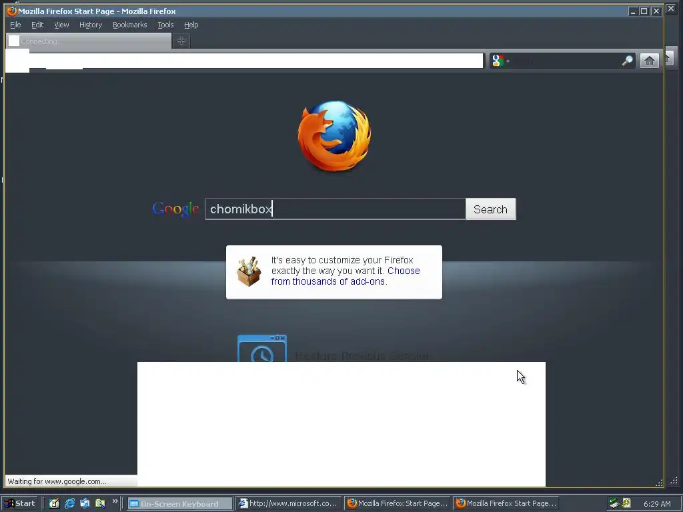Open the File menu
This screenshot has height=512, width=683.
[x=15, y=25]
